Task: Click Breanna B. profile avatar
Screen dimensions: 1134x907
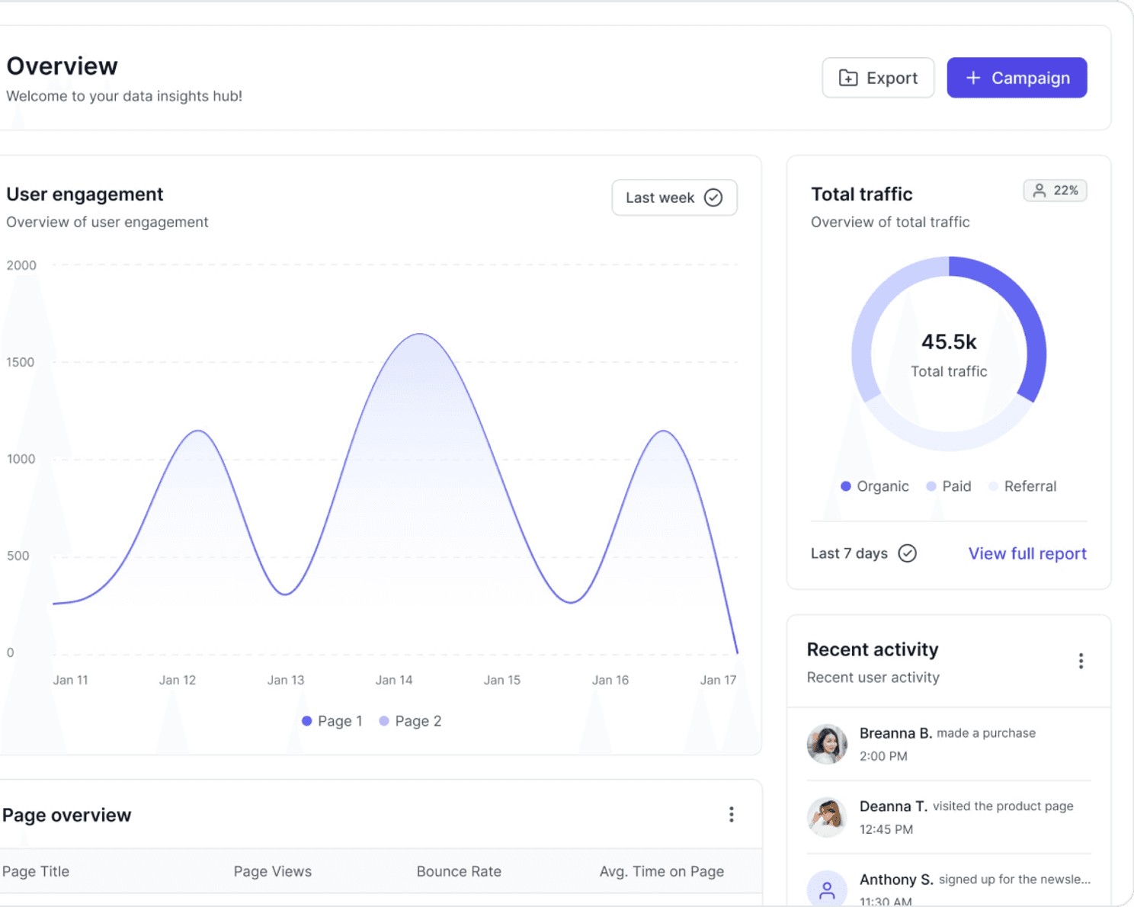Action: pos(827,744)
